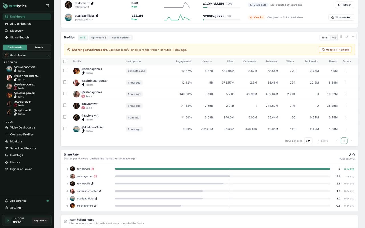Click taylorswift Reels share rate bar

(x=223, y=169)
